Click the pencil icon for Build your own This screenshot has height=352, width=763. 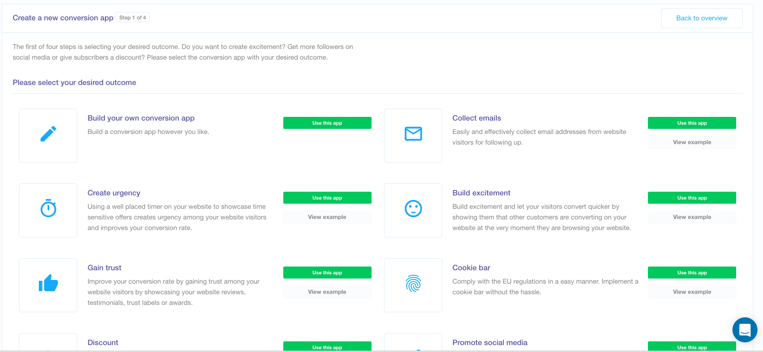(x=48, y=134)
